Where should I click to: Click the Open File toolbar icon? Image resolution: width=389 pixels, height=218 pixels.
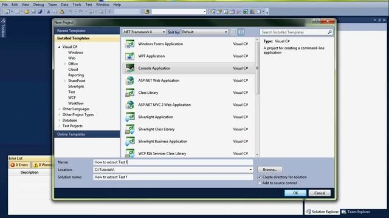point(27,12)
